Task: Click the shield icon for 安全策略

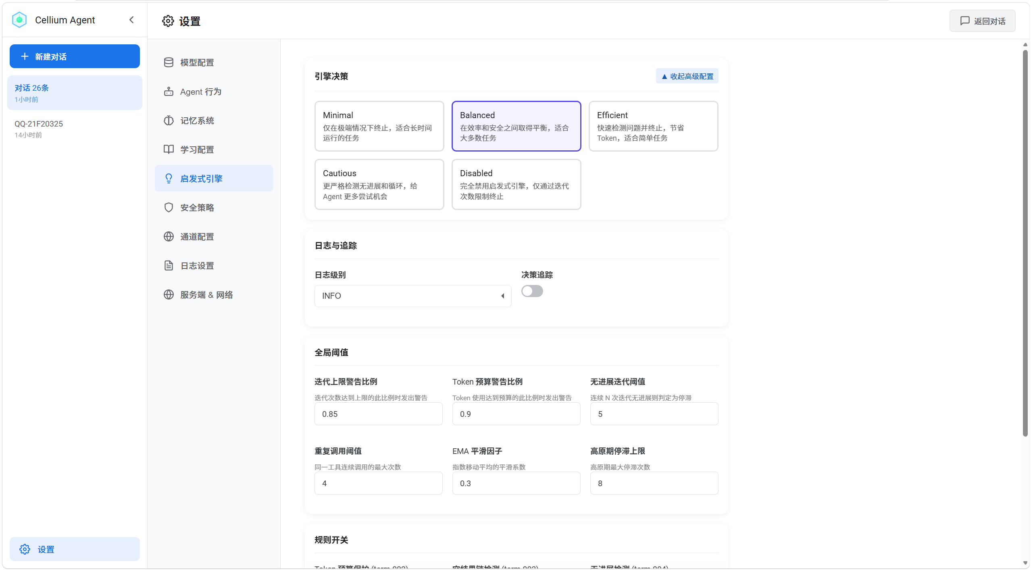Action: 169,208
